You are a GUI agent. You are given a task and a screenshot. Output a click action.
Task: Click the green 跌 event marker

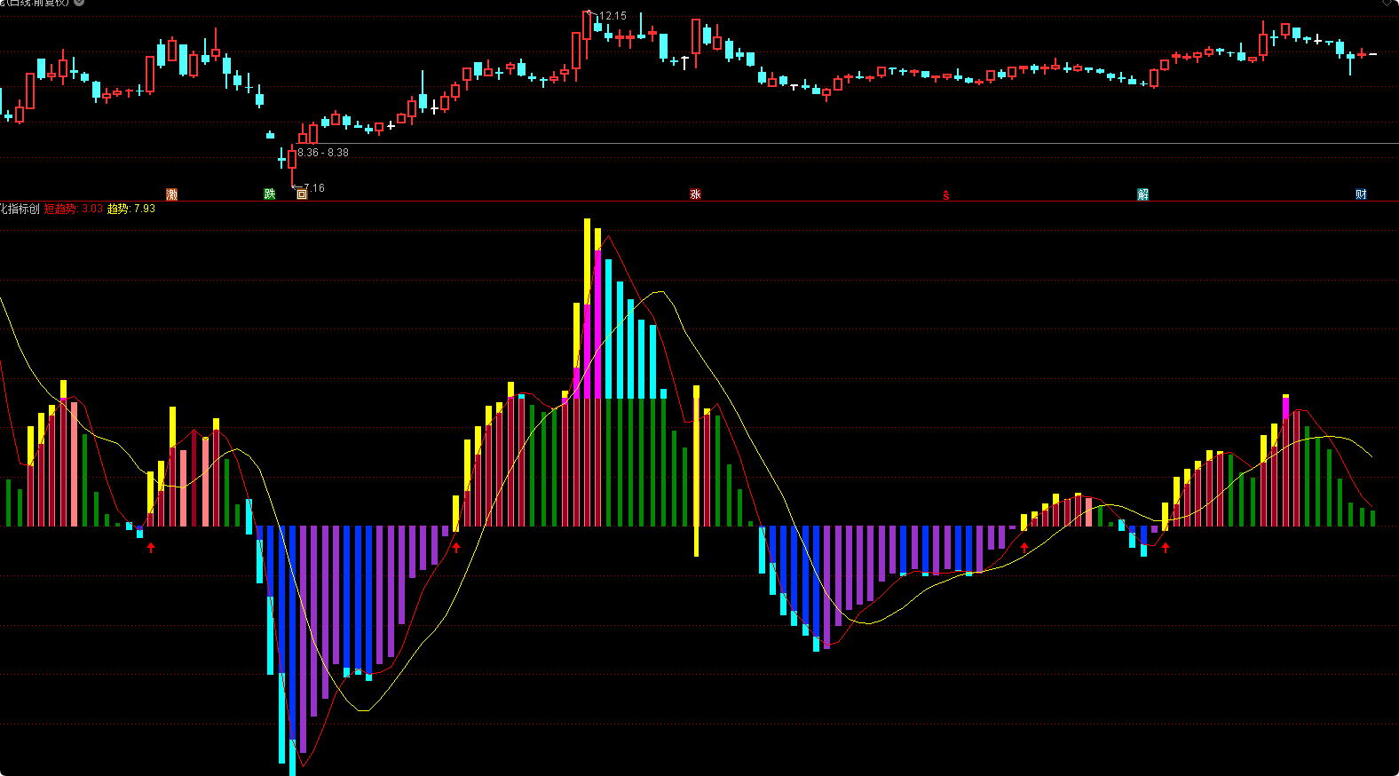click(x=270, y=194)
